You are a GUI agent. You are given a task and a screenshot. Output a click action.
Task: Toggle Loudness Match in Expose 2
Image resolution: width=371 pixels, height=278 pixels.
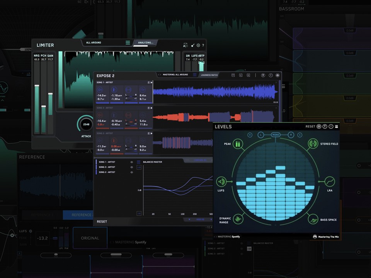click(209, 75)
